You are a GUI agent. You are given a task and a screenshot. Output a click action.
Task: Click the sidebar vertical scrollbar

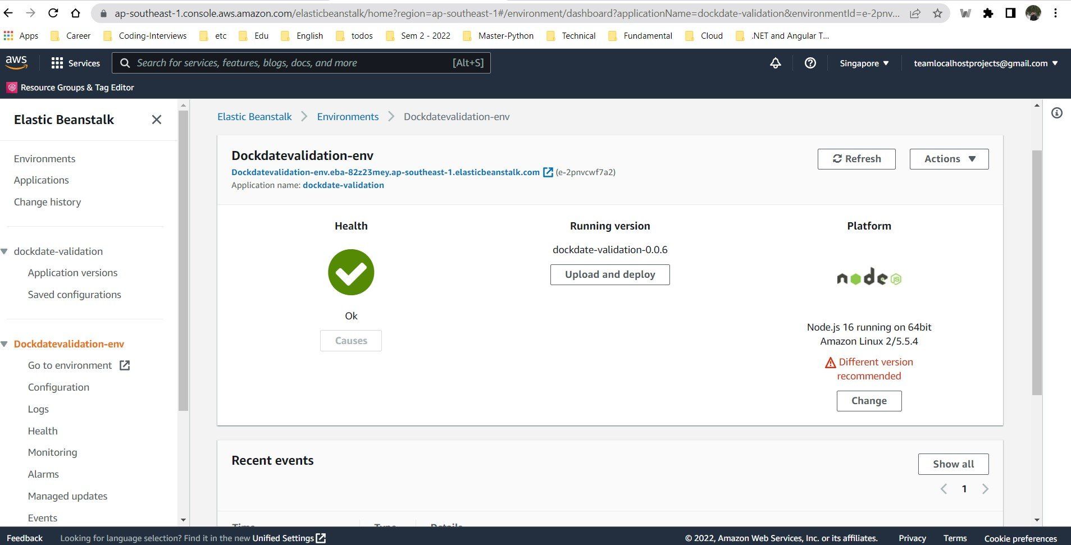pos(183,261)
